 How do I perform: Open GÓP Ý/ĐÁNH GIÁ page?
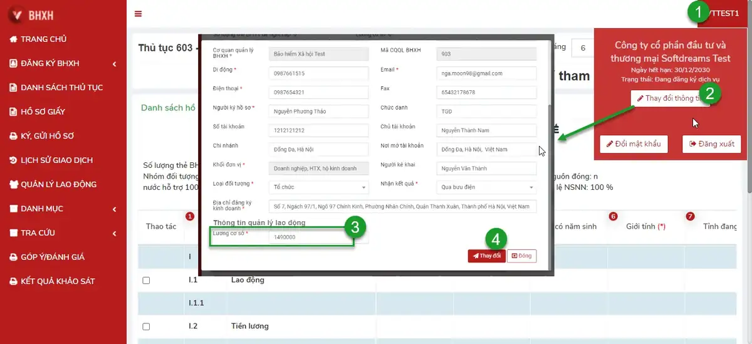53,257
